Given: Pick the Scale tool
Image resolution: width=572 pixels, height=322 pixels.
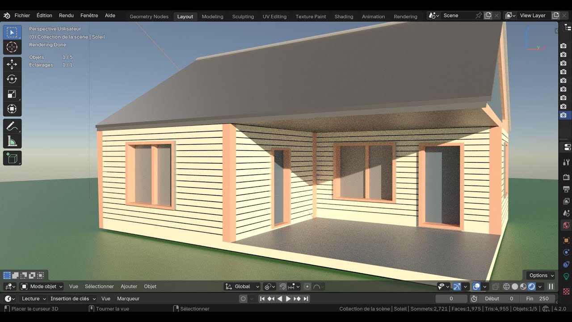Looking at the screenshot, I should tap(12, 94).
